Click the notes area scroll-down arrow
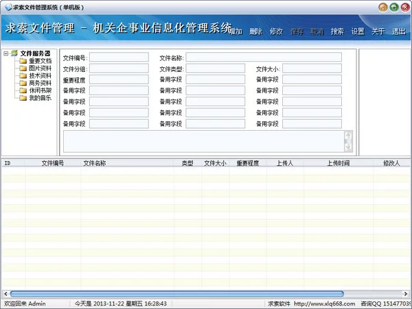The height and width of the screenshot is (309, 412). pyautogui.click(x=348, y=147)
